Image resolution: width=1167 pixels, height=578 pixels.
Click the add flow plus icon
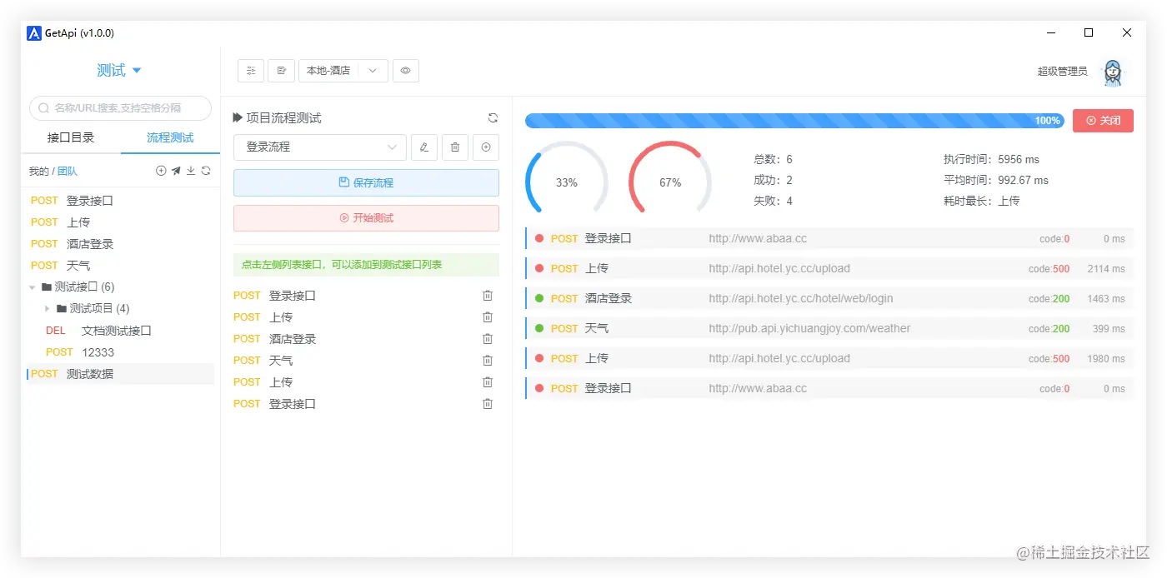click(486, 147)
